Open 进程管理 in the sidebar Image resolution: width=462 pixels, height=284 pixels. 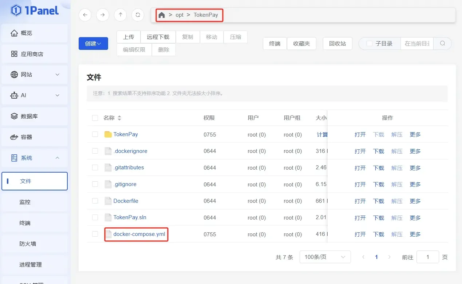tap(35, 265)
